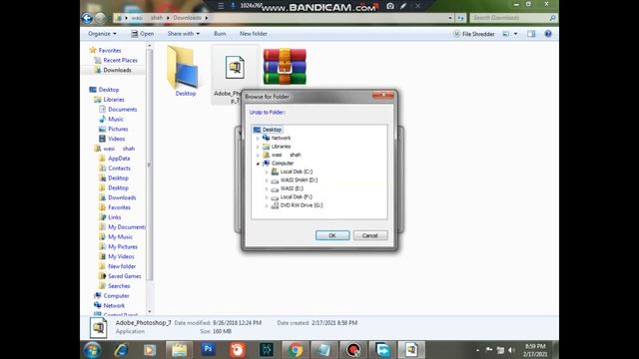Expand Libraries node in dialog tree
The height and width of the screenshot is (359, 639).
(258, 147)
